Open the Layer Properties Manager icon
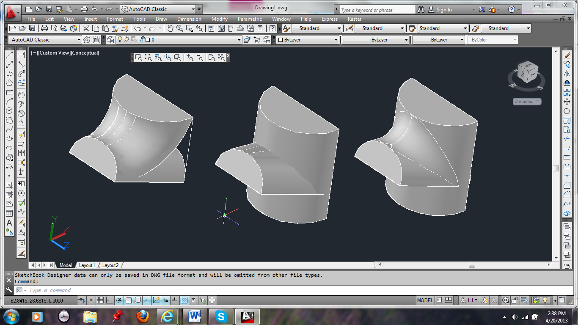 coord(110,40)
